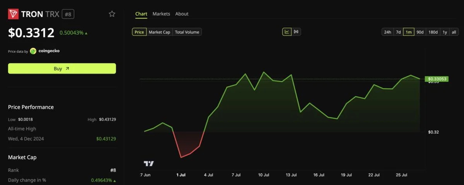Click the 19 Jul date axis label
464x185 pixels.
click(x=346, y=175)
